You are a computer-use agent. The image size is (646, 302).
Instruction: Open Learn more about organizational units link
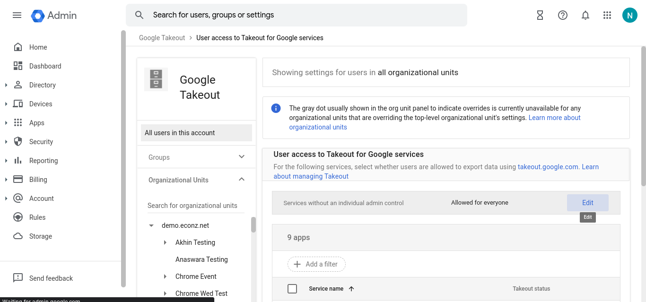coord(435,122)
